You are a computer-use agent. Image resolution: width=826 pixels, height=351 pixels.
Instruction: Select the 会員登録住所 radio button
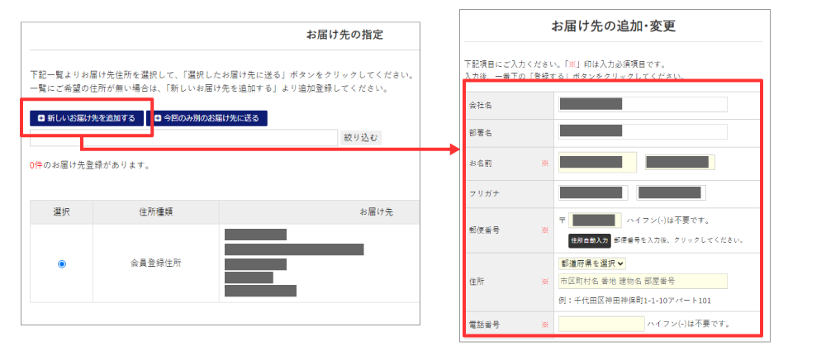pyautogui.click(x=62, y=264)
